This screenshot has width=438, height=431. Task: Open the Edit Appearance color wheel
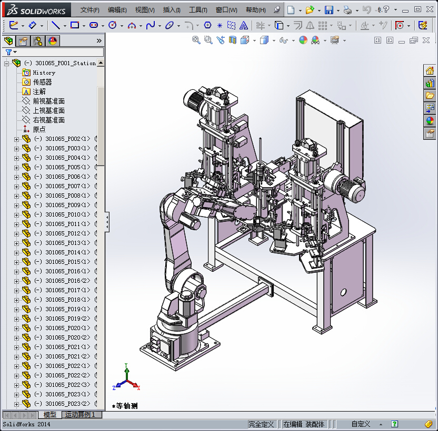point(303,40)
